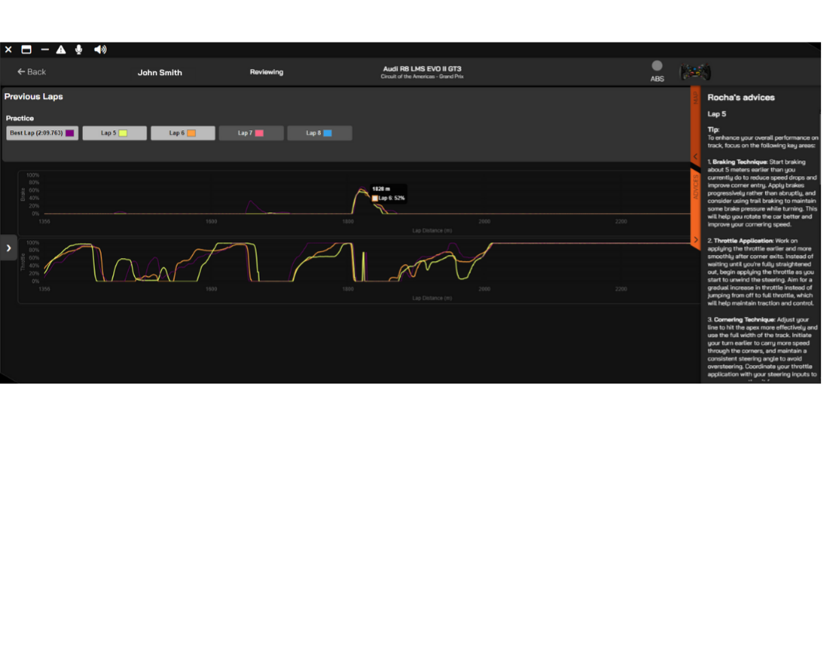824x668 pixels.
Task: Click the ABS indicator light
Action: pos(656,67)
